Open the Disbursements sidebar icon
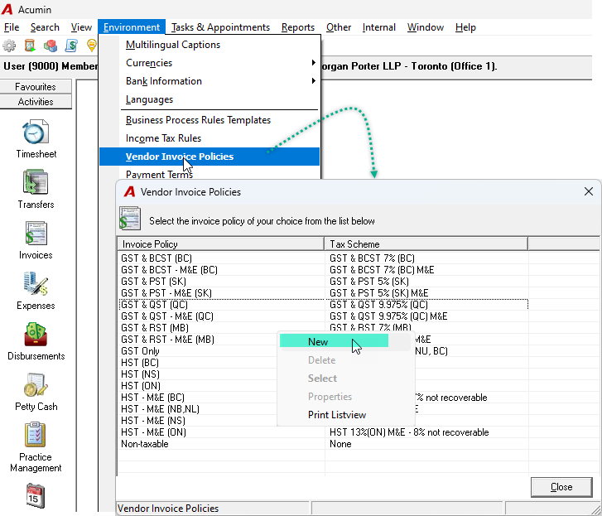The height and width of the screenshot is (516, 602). 36,334
